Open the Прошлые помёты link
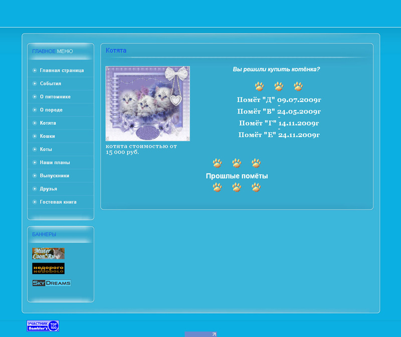The image size is (401, 337). pos(237,176)
